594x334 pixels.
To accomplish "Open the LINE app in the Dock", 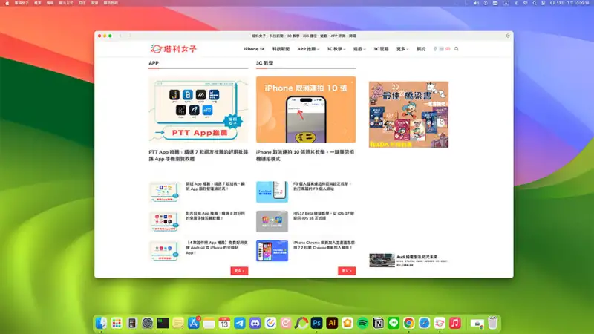I will [394, 323].
